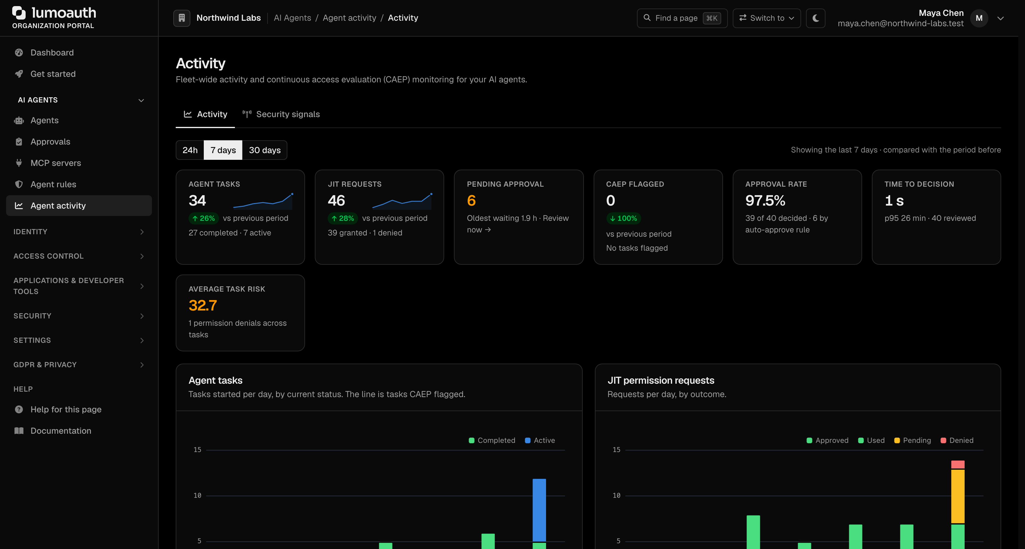Expand the GDPR & Privacy sidebar section
The width and height of the screenshot is (1025, 549).
(79, 365)
